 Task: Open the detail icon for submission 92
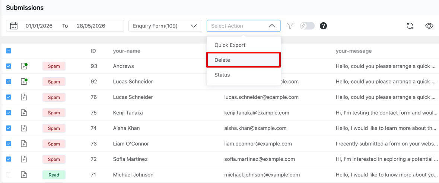click(24, 81)
